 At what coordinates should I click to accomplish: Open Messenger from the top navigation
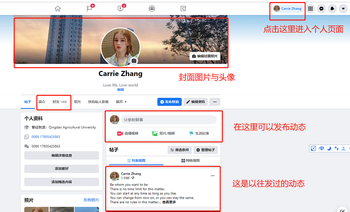point(321,8)
